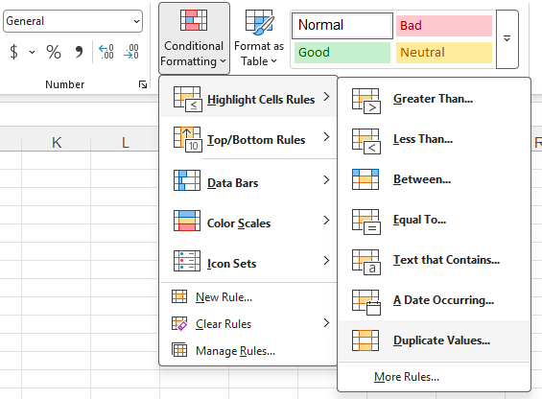This screenshot has width=542, height=399.
Task: Open More Rules dialog
Action: [x=435, y=377]
